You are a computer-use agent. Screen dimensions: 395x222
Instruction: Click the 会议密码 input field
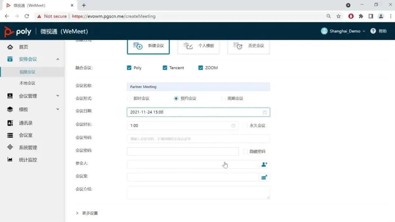pyautogui.click(x=182, y=151)
